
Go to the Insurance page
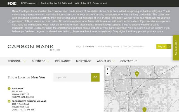[x=63, y=61]
